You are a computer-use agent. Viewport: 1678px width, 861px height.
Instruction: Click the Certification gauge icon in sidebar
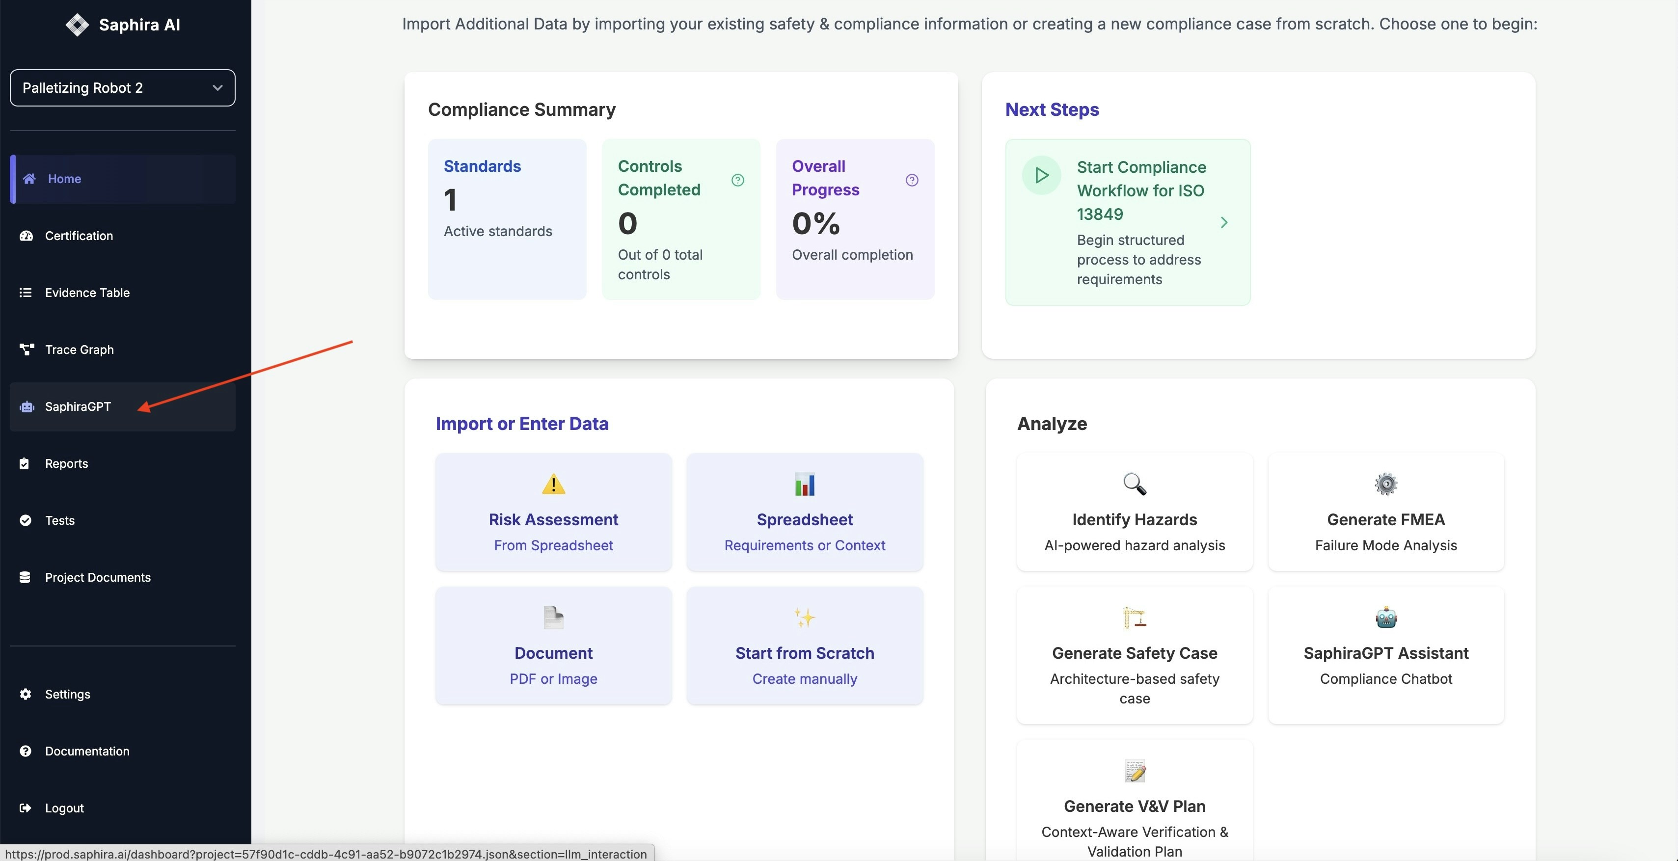pyautogui.click(x=26, y=236)
